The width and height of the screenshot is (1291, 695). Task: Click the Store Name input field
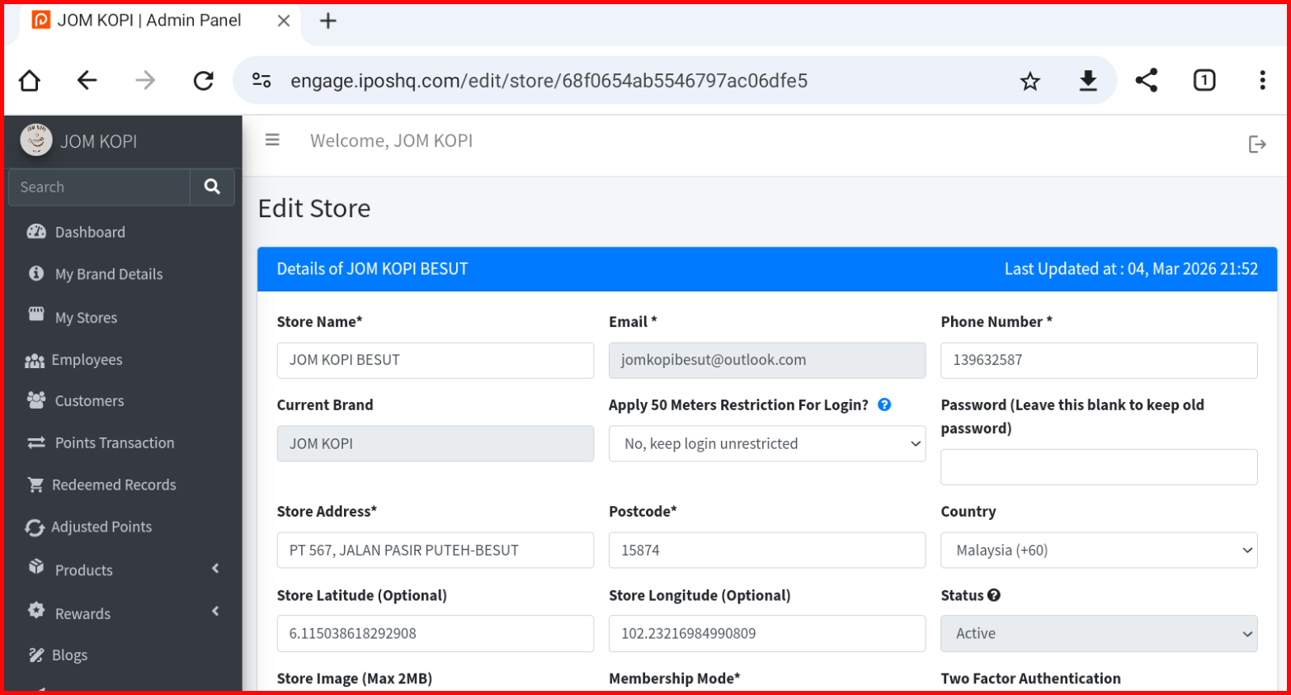click(435, 361)
